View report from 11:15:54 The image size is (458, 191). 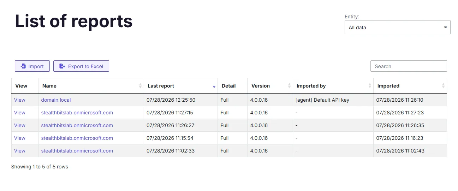pyautogui.click(x=20, y=138)
